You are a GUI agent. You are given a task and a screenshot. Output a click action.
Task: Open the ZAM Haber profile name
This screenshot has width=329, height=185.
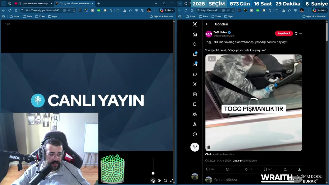(220, 32)
